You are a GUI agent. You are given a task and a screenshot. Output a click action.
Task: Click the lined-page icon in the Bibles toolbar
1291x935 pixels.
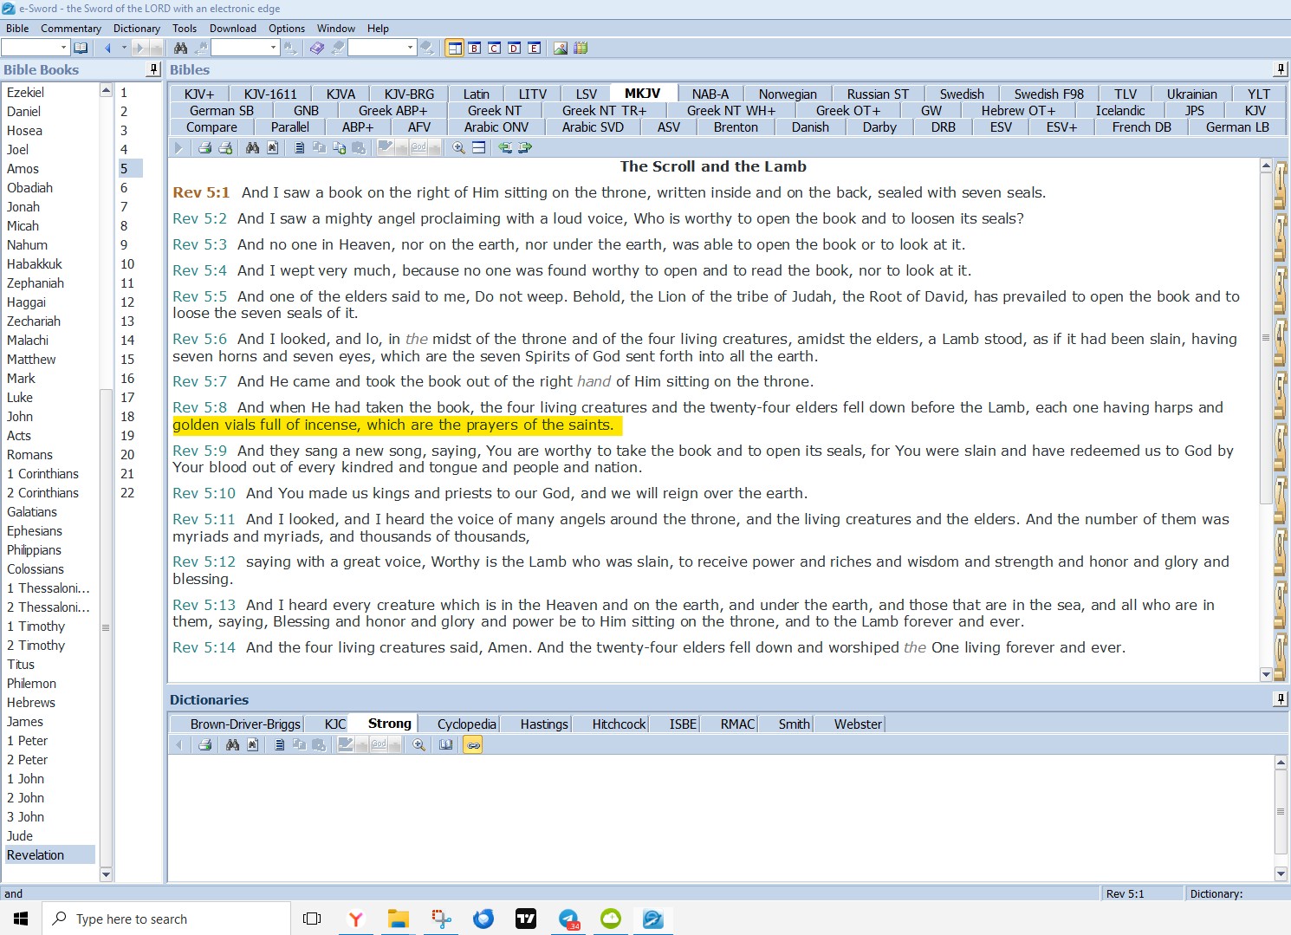click(x=299, y=147)
